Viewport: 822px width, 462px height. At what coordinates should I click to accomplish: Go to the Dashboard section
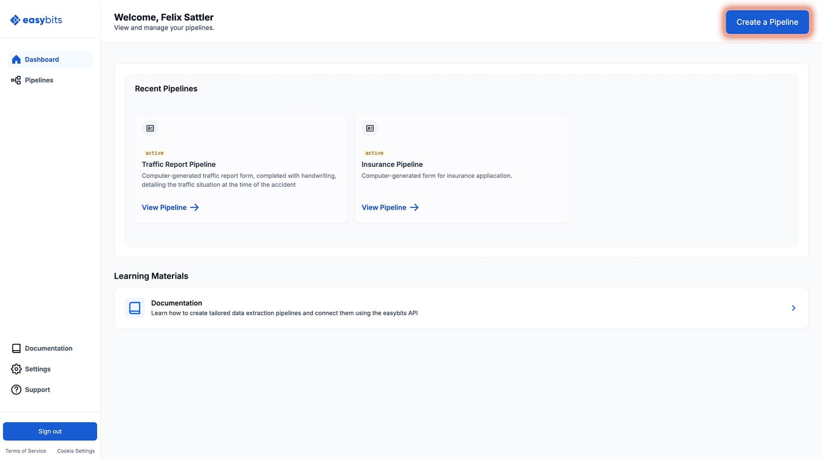point(42,59)
